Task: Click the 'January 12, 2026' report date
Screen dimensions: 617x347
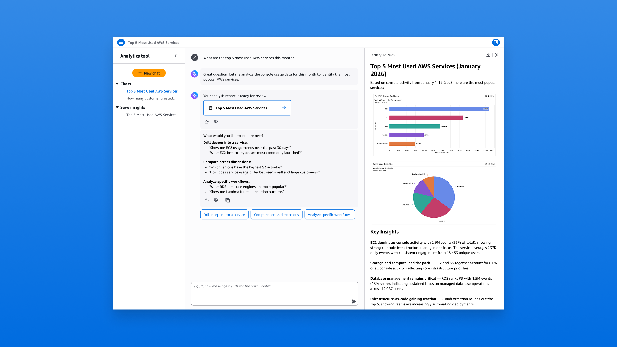Action: [x=382, y=55]
